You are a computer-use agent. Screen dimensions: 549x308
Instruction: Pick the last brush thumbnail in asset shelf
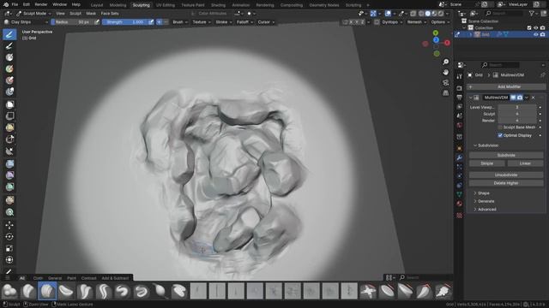[443, 291]
